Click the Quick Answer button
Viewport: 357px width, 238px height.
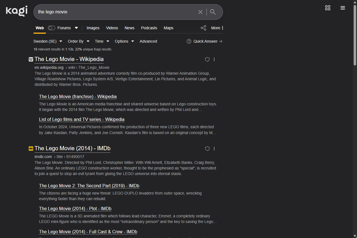click(x=205, y=41)
